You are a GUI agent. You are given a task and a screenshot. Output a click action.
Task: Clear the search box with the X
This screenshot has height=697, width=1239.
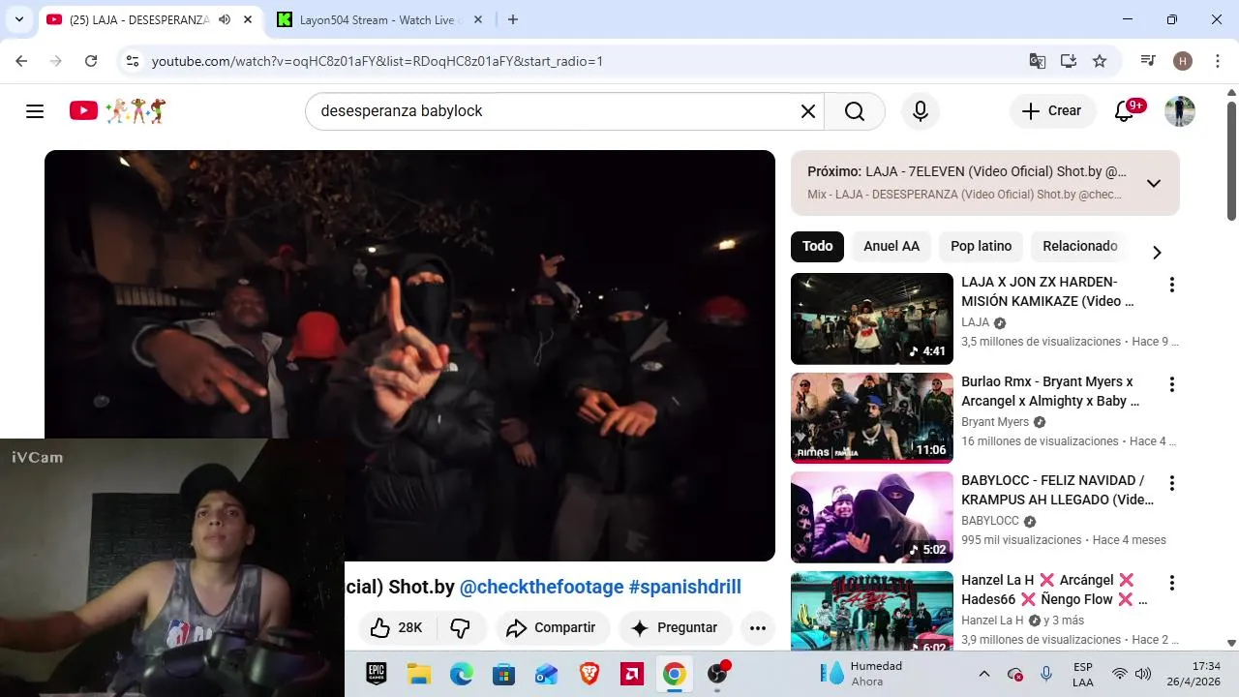pyautogui.click(x=808, y=111)
